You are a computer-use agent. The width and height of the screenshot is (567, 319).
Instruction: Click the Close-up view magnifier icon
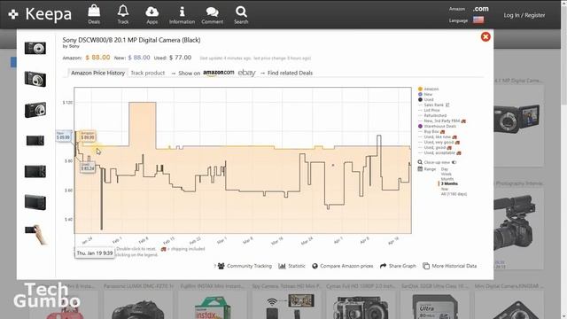point(420,162)
